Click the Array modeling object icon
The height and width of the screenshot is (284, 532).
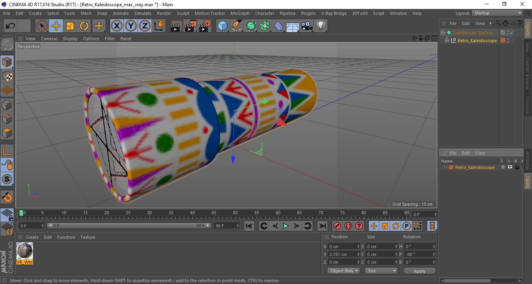265,26
